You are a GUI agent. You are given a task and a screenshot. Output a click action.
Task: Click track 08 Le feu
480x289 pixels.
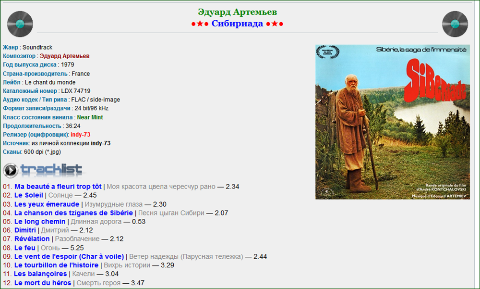[25, 248]
